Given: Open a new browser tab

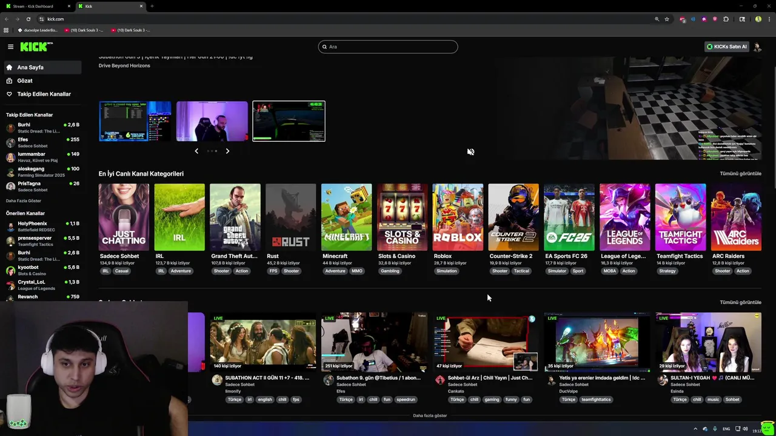Looking at the screenshot, I should pos(152,6).
